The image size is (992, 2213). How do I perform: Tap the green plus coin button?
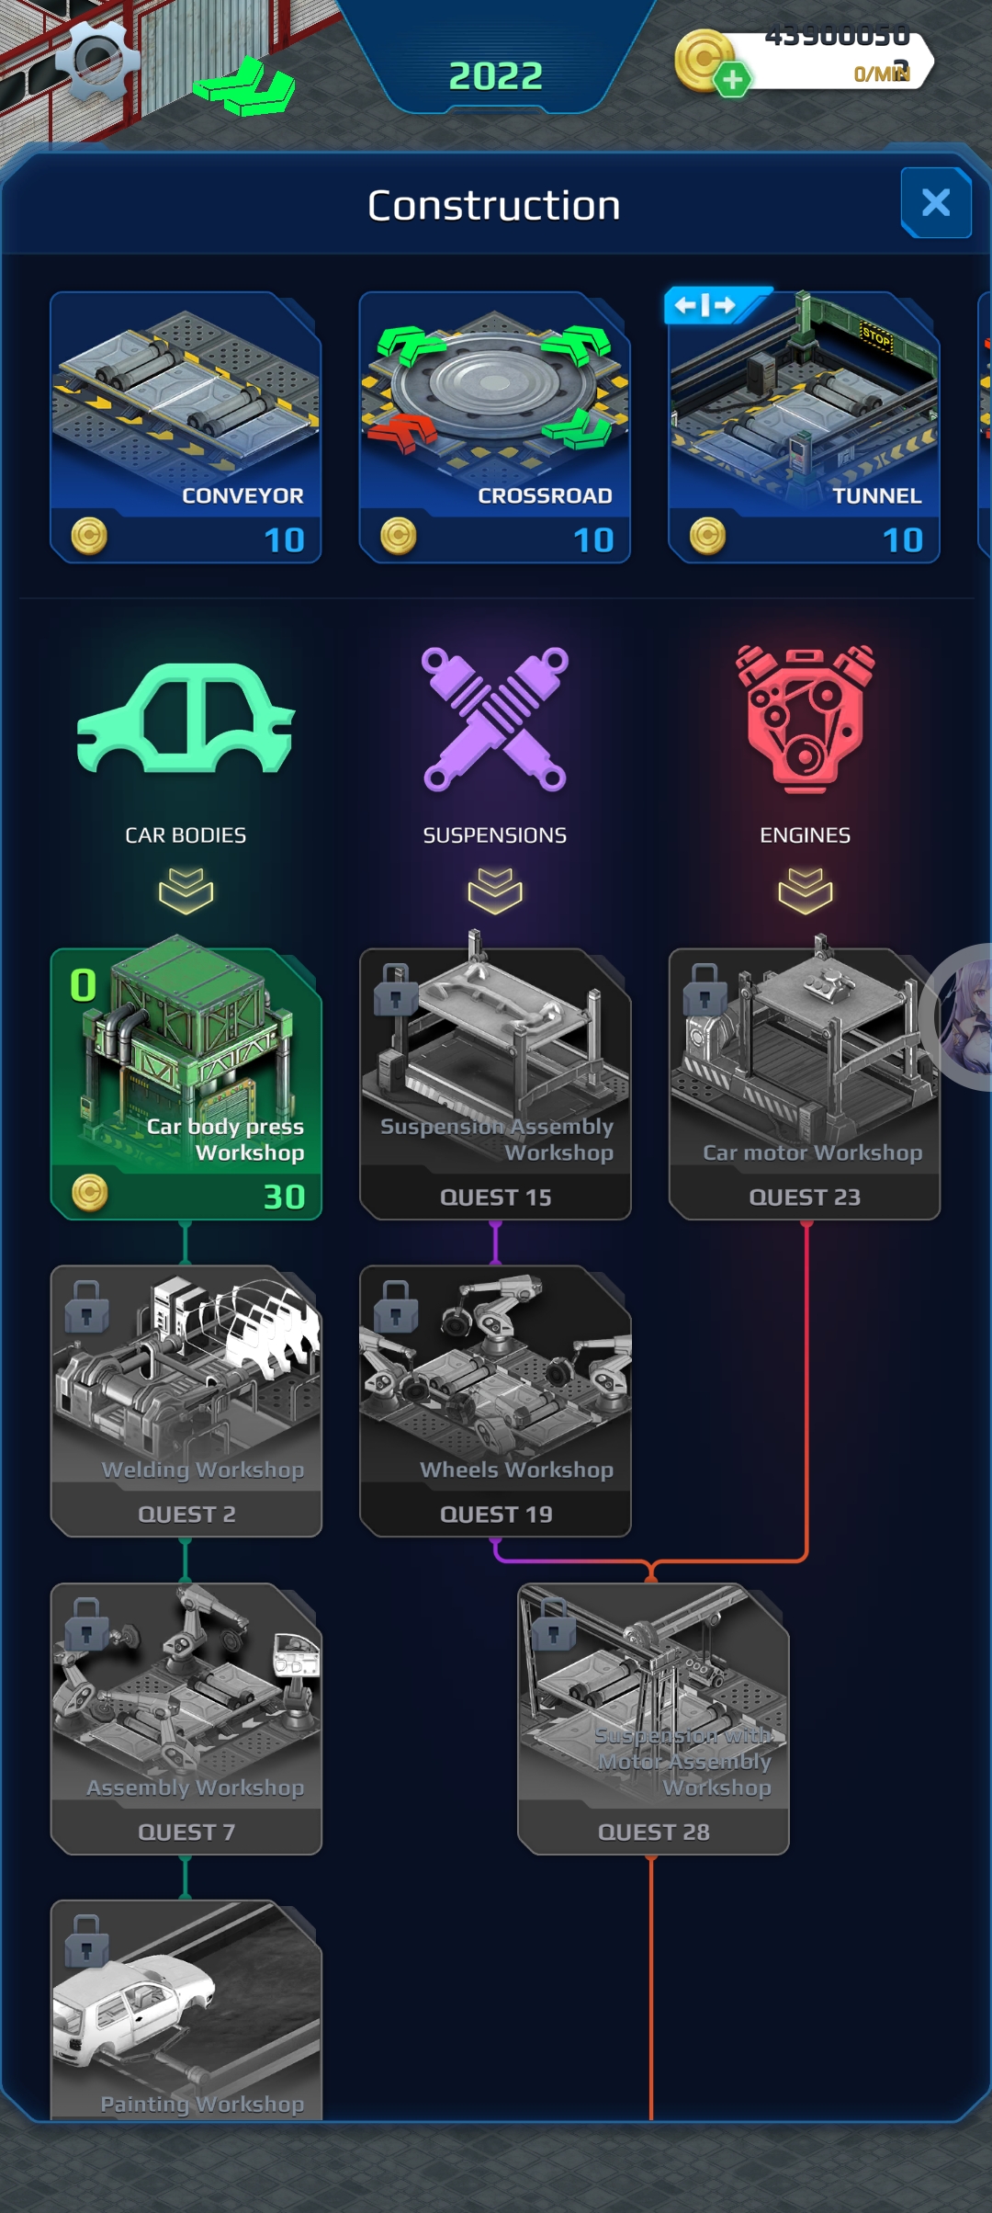[x=732, y=80]
